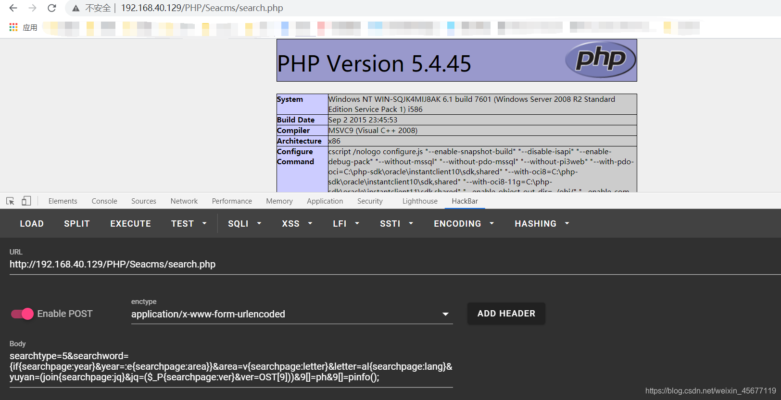Click the POST Body text area
This screenshot has height=400, width=781.
tap(231, 366)
